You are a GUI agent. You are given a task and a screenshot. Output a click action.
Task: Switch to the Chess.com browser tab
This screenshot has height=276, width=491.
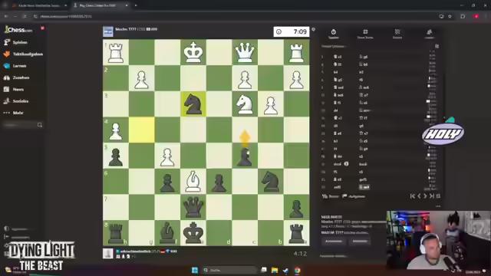[101, 5]
